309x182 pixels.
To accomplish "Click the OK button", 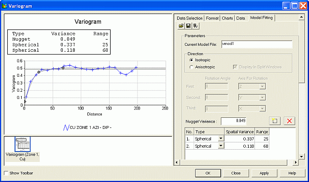I will click(208, 173).
